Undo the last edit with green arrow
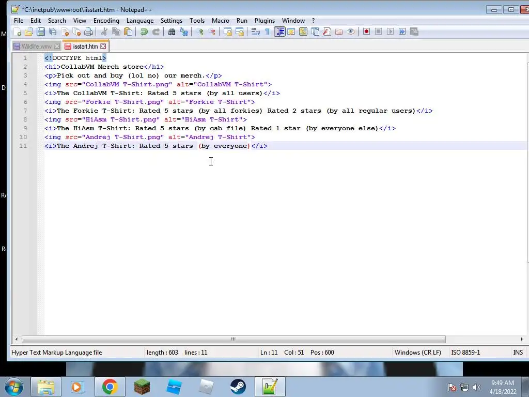Viewport: 529px width, 397px height. point(144,32)
